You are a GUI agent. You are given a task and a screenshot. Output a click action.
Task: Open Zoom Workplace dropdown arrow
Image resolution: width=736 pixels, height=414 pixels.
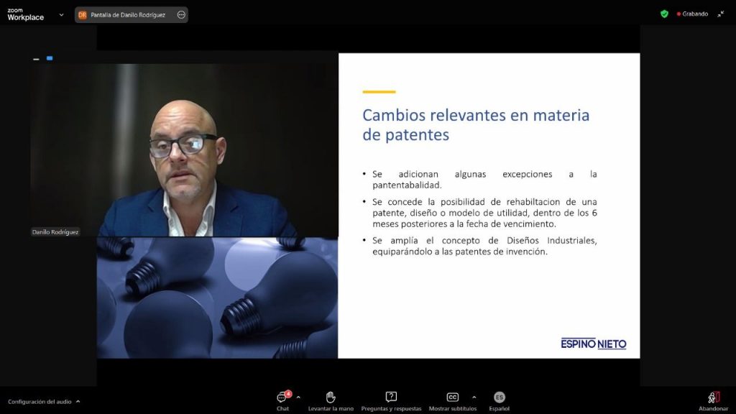(x=61, y=14)
